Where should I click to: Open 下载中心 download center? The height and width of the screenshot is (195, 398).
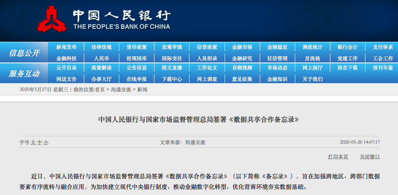172,79
